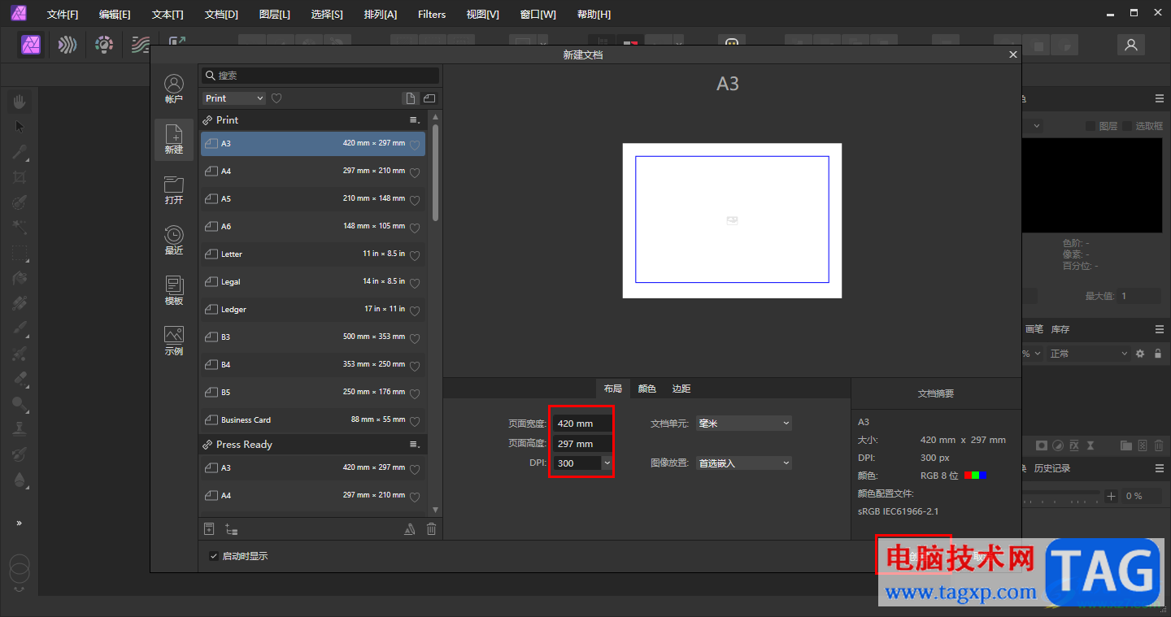This screenshot has height=617, width=1171.
Task: Select the Erase Brush tool
Action: pyautogui.click(x=20, y=379)
